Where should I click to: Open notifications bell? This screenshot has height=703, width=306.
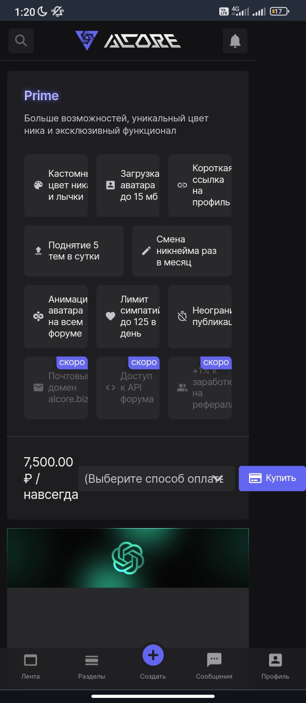235,41
